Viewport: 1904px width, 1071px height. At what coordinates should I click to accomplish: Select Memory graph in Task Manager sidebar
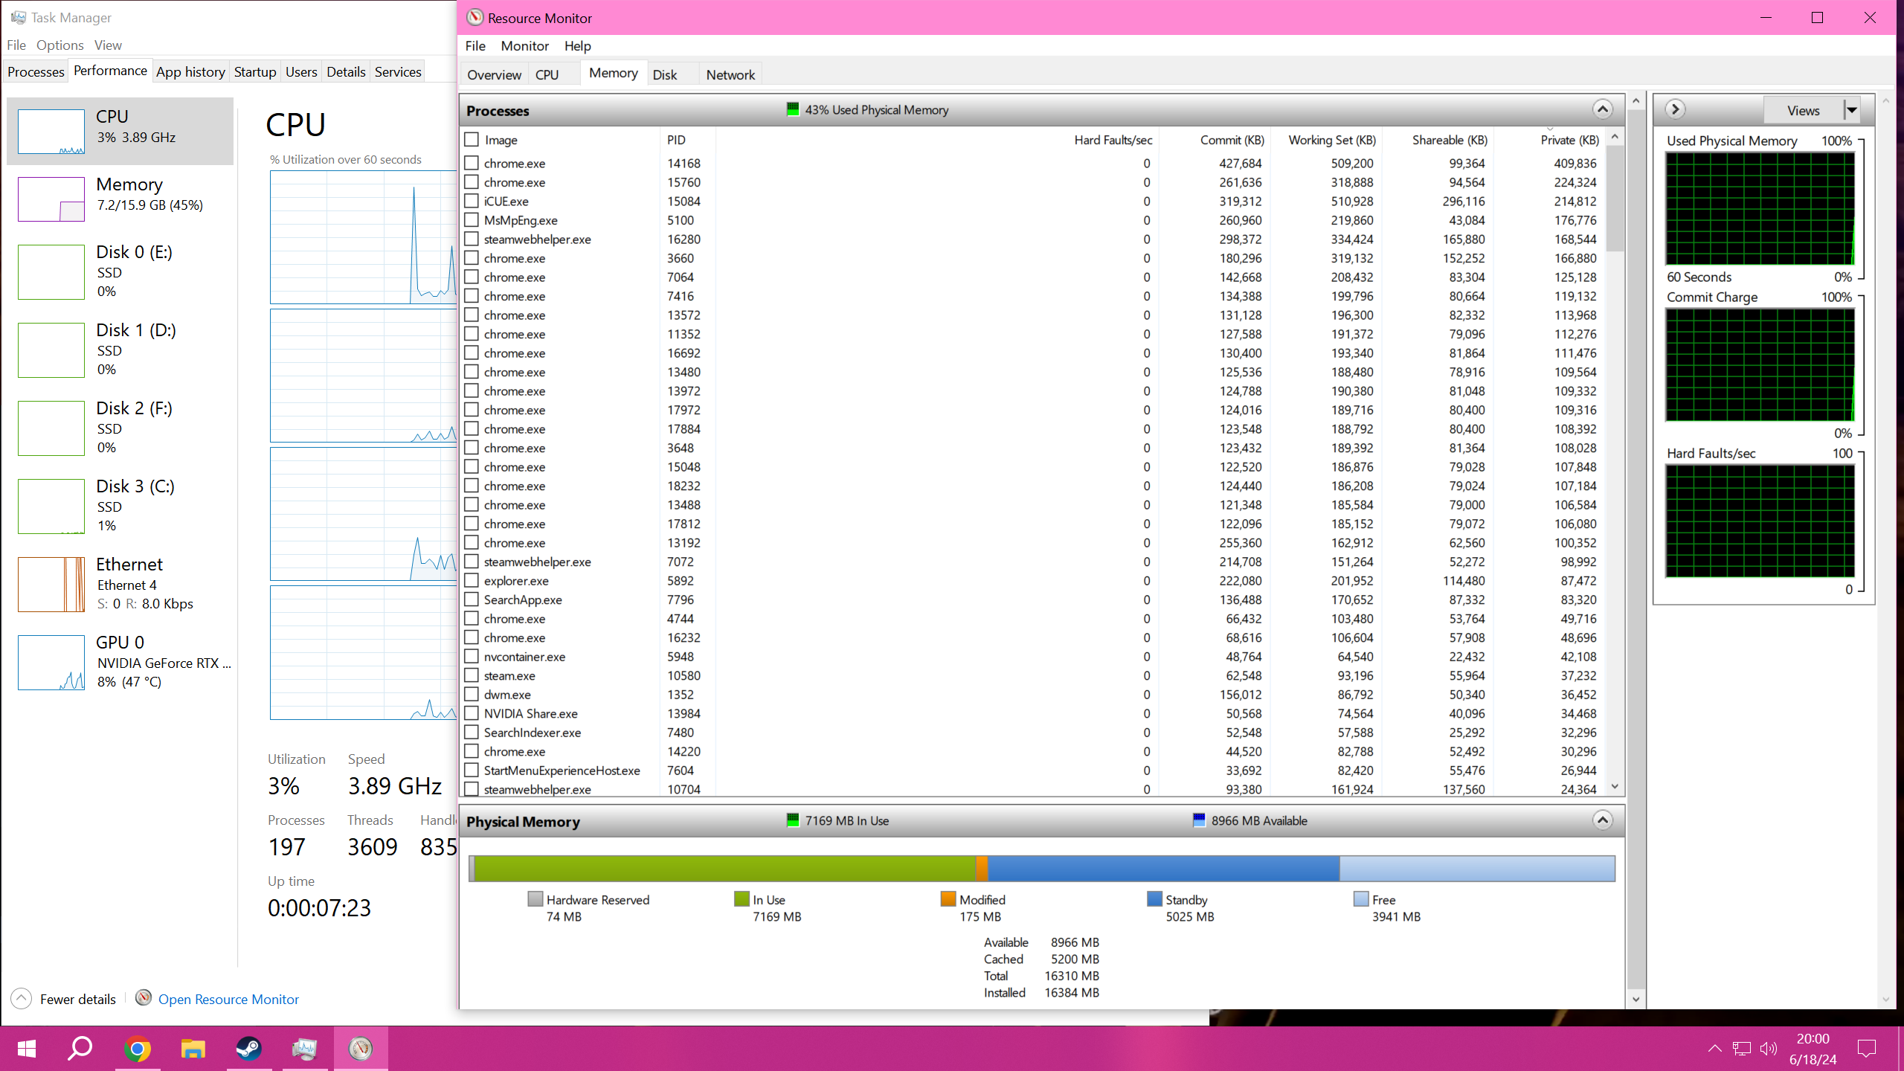click(51, 199)
